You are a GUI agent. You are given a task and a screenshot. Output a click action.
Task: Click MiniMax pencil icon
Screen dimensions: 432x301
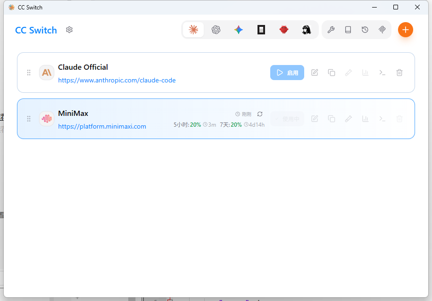pyautogui.click(x=349, y=119)
